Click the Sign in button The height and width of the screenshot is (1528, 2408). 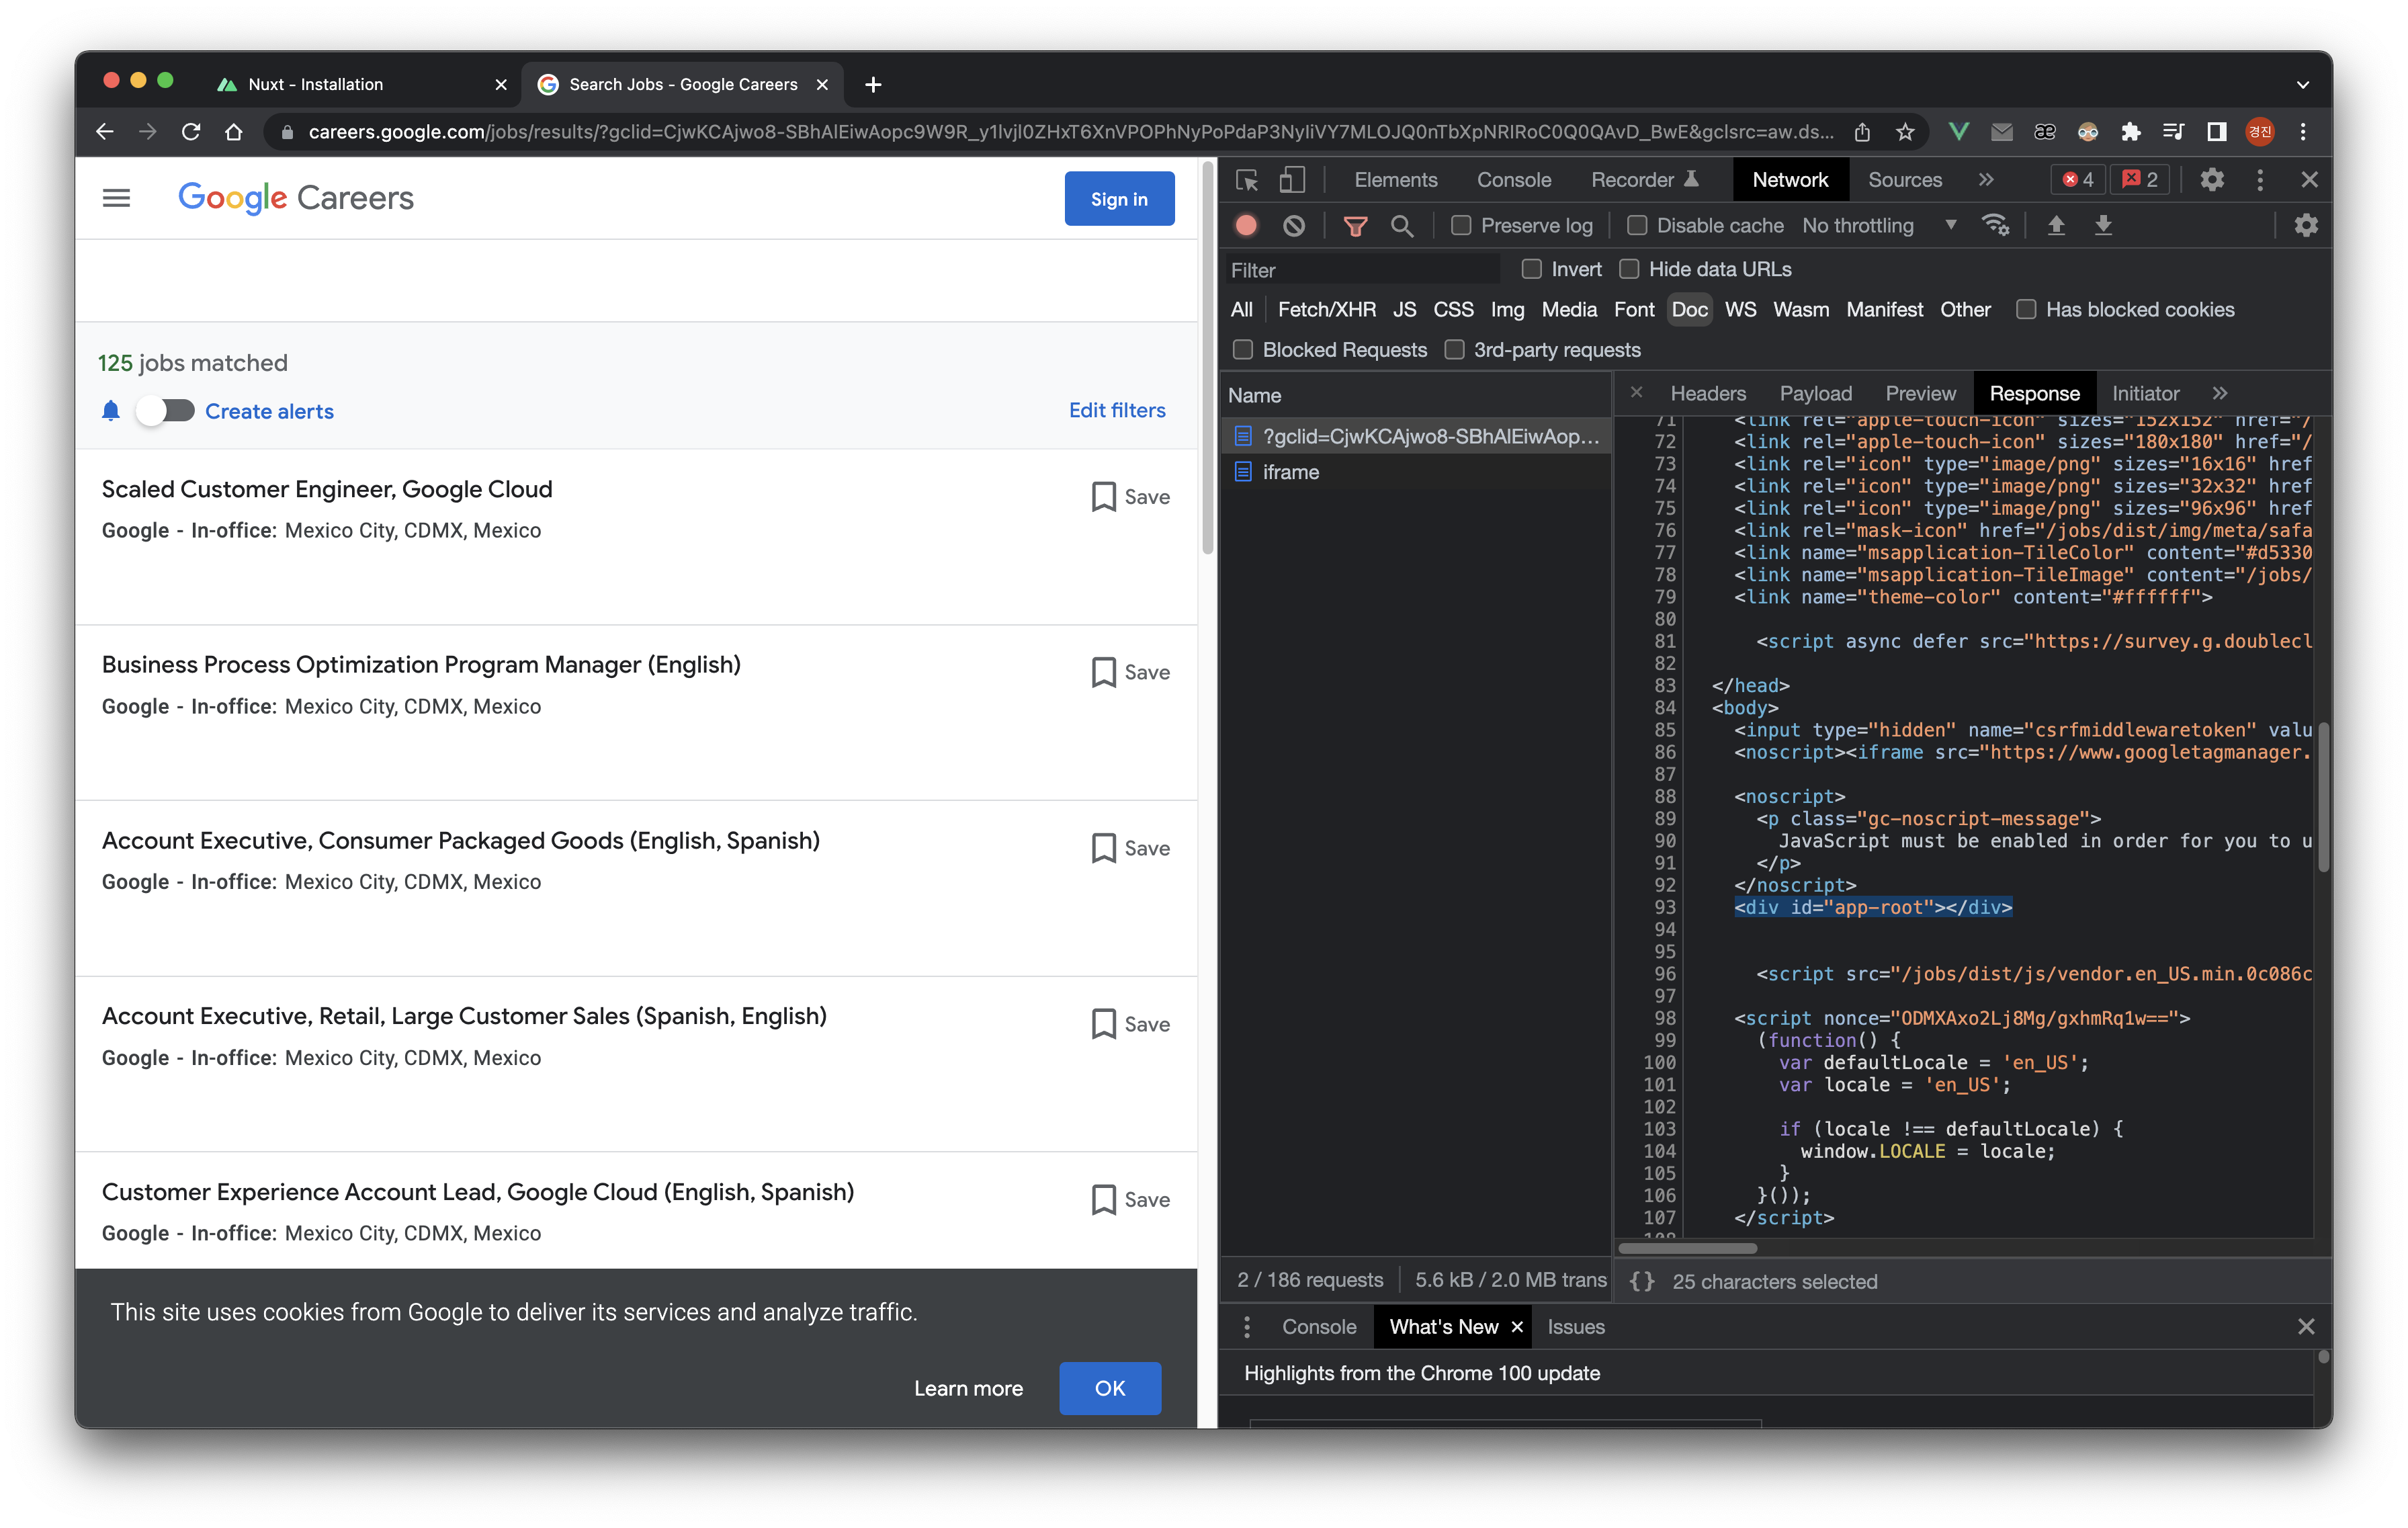(1119, 199)
